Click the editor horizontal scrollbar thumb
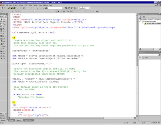Image resolution: width=163 pixels, height=128 pixels. click(57, 118)
